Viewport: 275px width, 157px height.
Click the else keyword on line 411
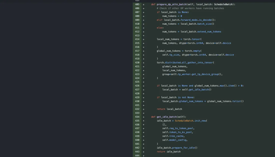click(x=159, y=28)
